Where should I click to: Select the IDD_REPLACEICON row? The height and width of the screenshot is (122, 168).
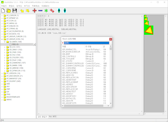[x=85, y=78]
